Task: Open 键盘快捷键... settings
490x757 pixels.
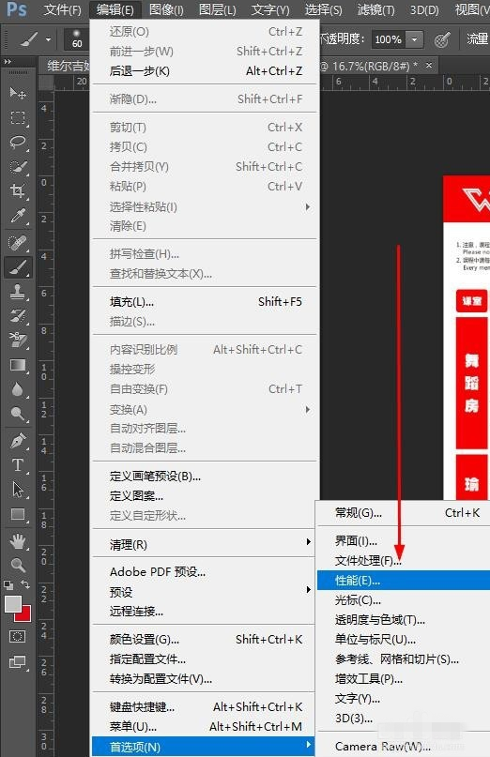Action: point(205,707)
